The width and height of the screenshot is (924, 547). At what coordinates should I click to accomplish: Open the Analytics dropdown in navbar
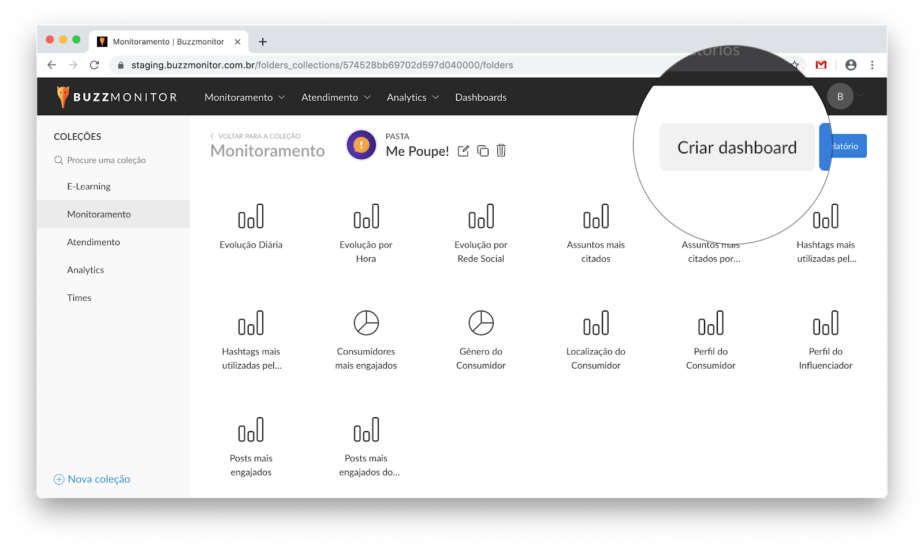pyautogui.click(x=412, y=98)
